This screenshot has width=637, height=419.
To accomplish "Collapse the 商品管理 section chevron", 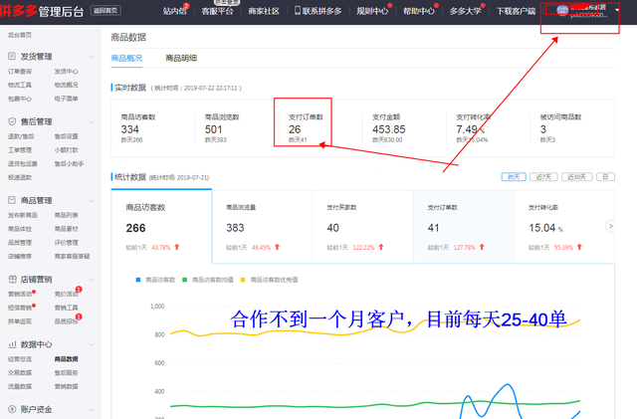I will click(91, 201).
